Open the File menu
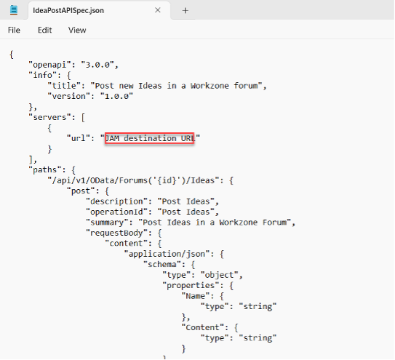Viewport: 395px width, 360px height. (14, 30)
